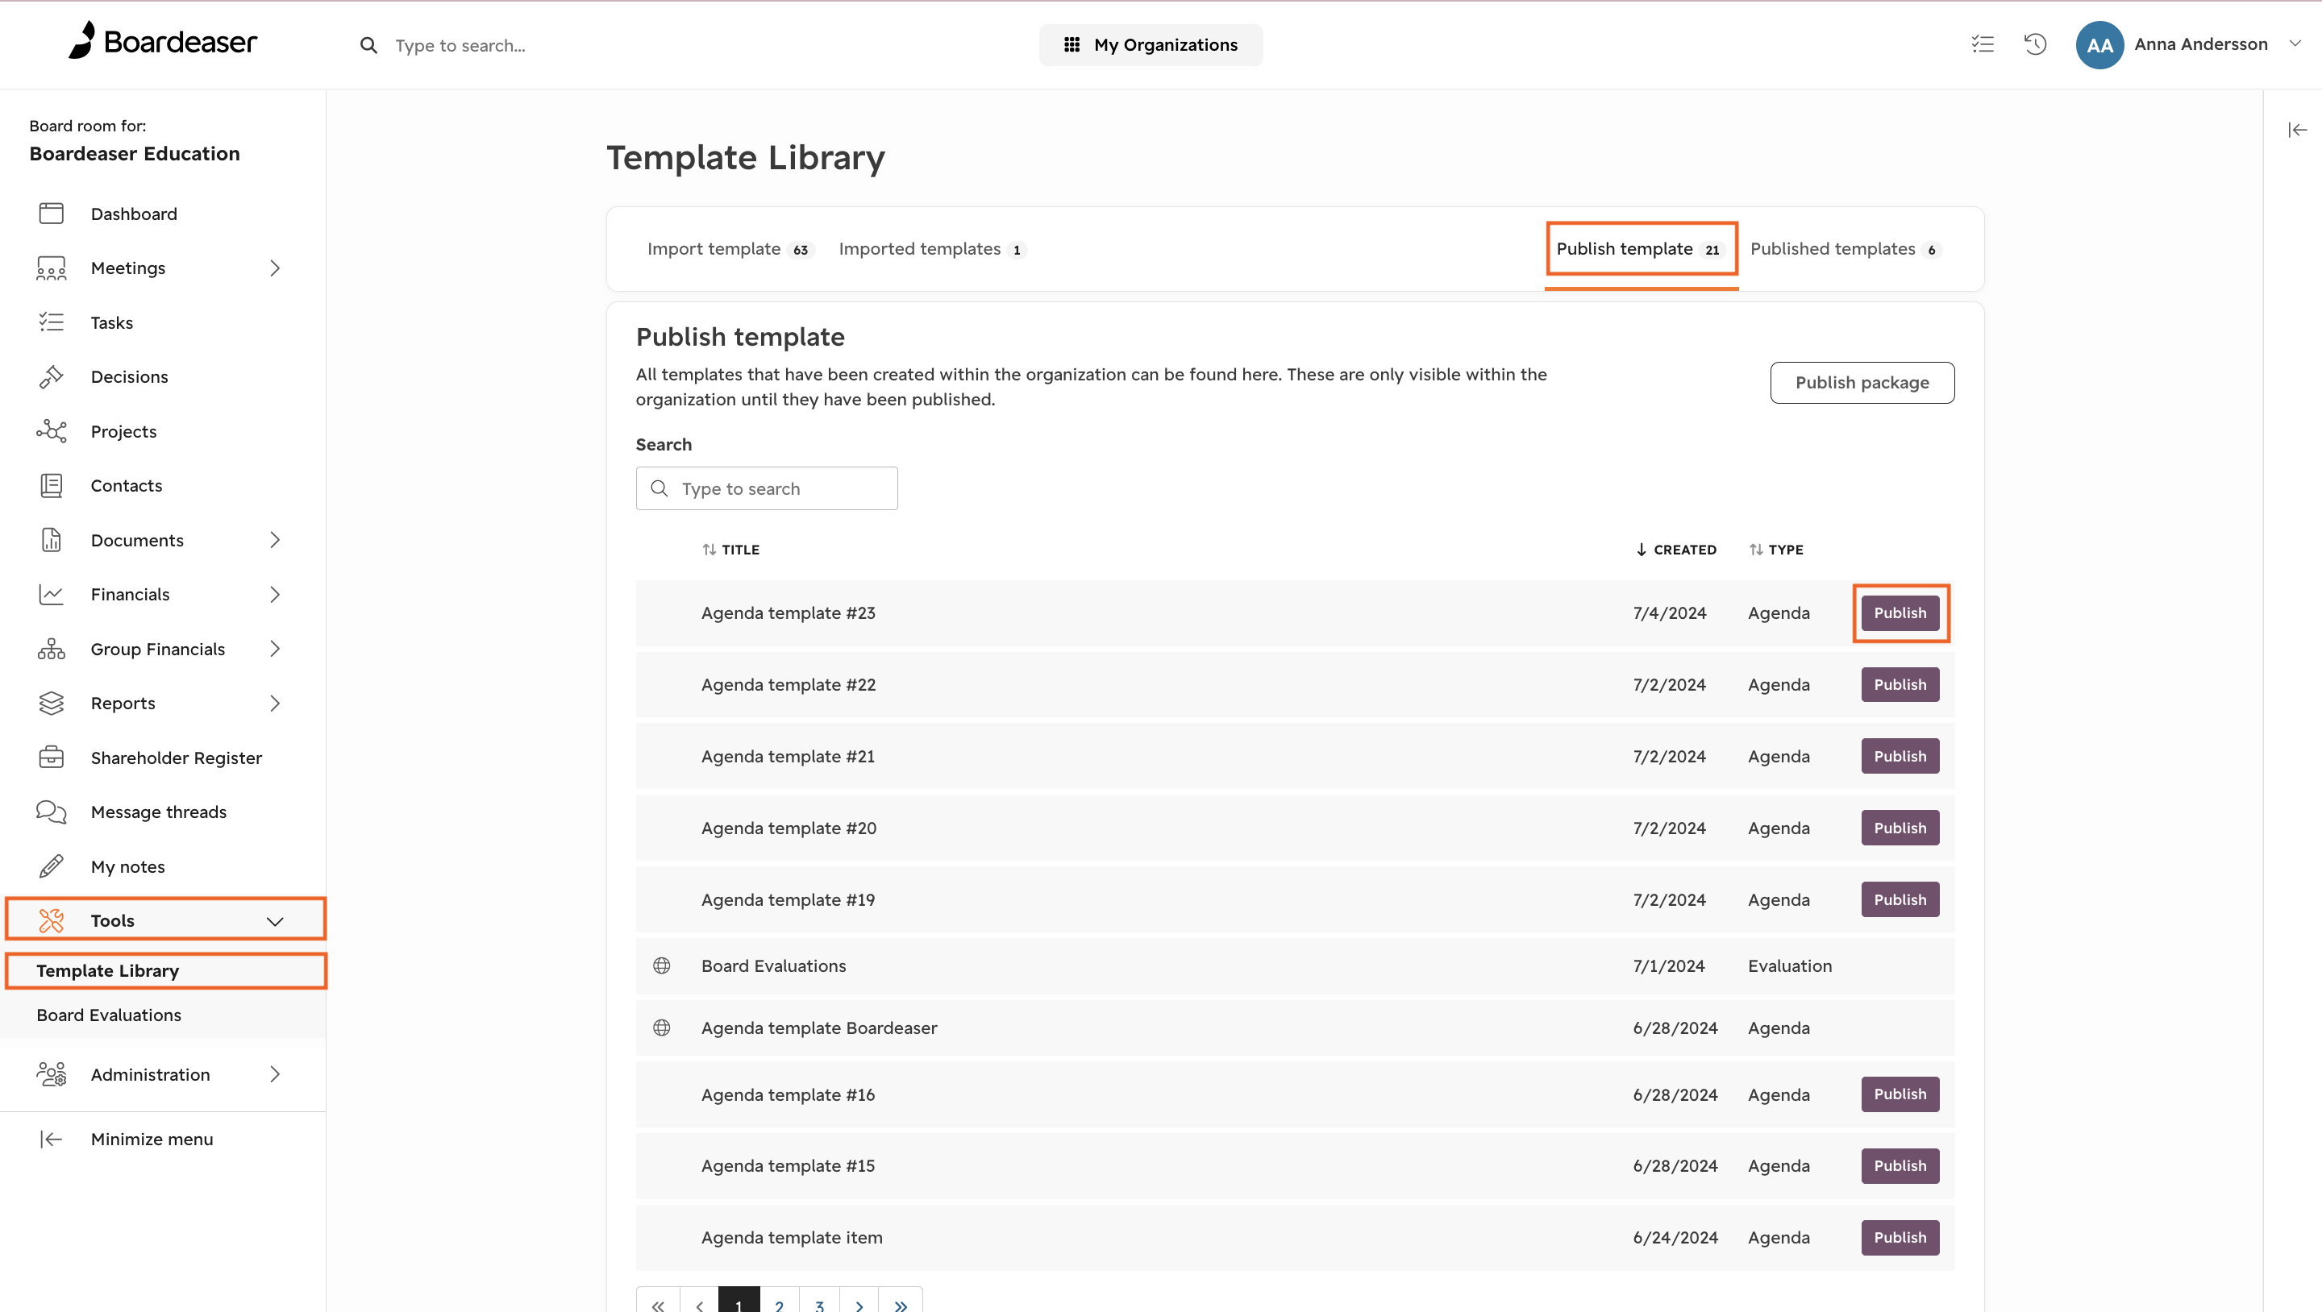Click the collapse right panel icon

(2297, 130)
